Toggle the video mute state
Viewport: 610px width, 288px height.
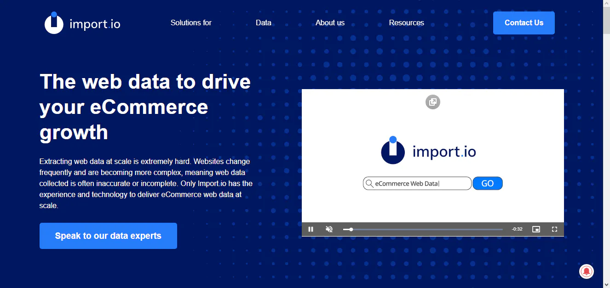pos(329,229)
